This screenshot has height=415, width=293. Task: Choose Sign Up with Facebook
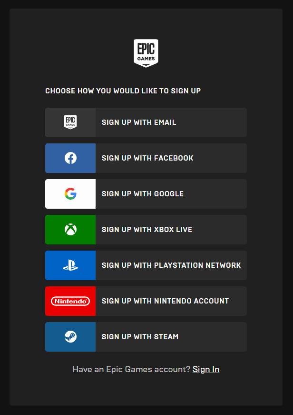click(147, 158)
